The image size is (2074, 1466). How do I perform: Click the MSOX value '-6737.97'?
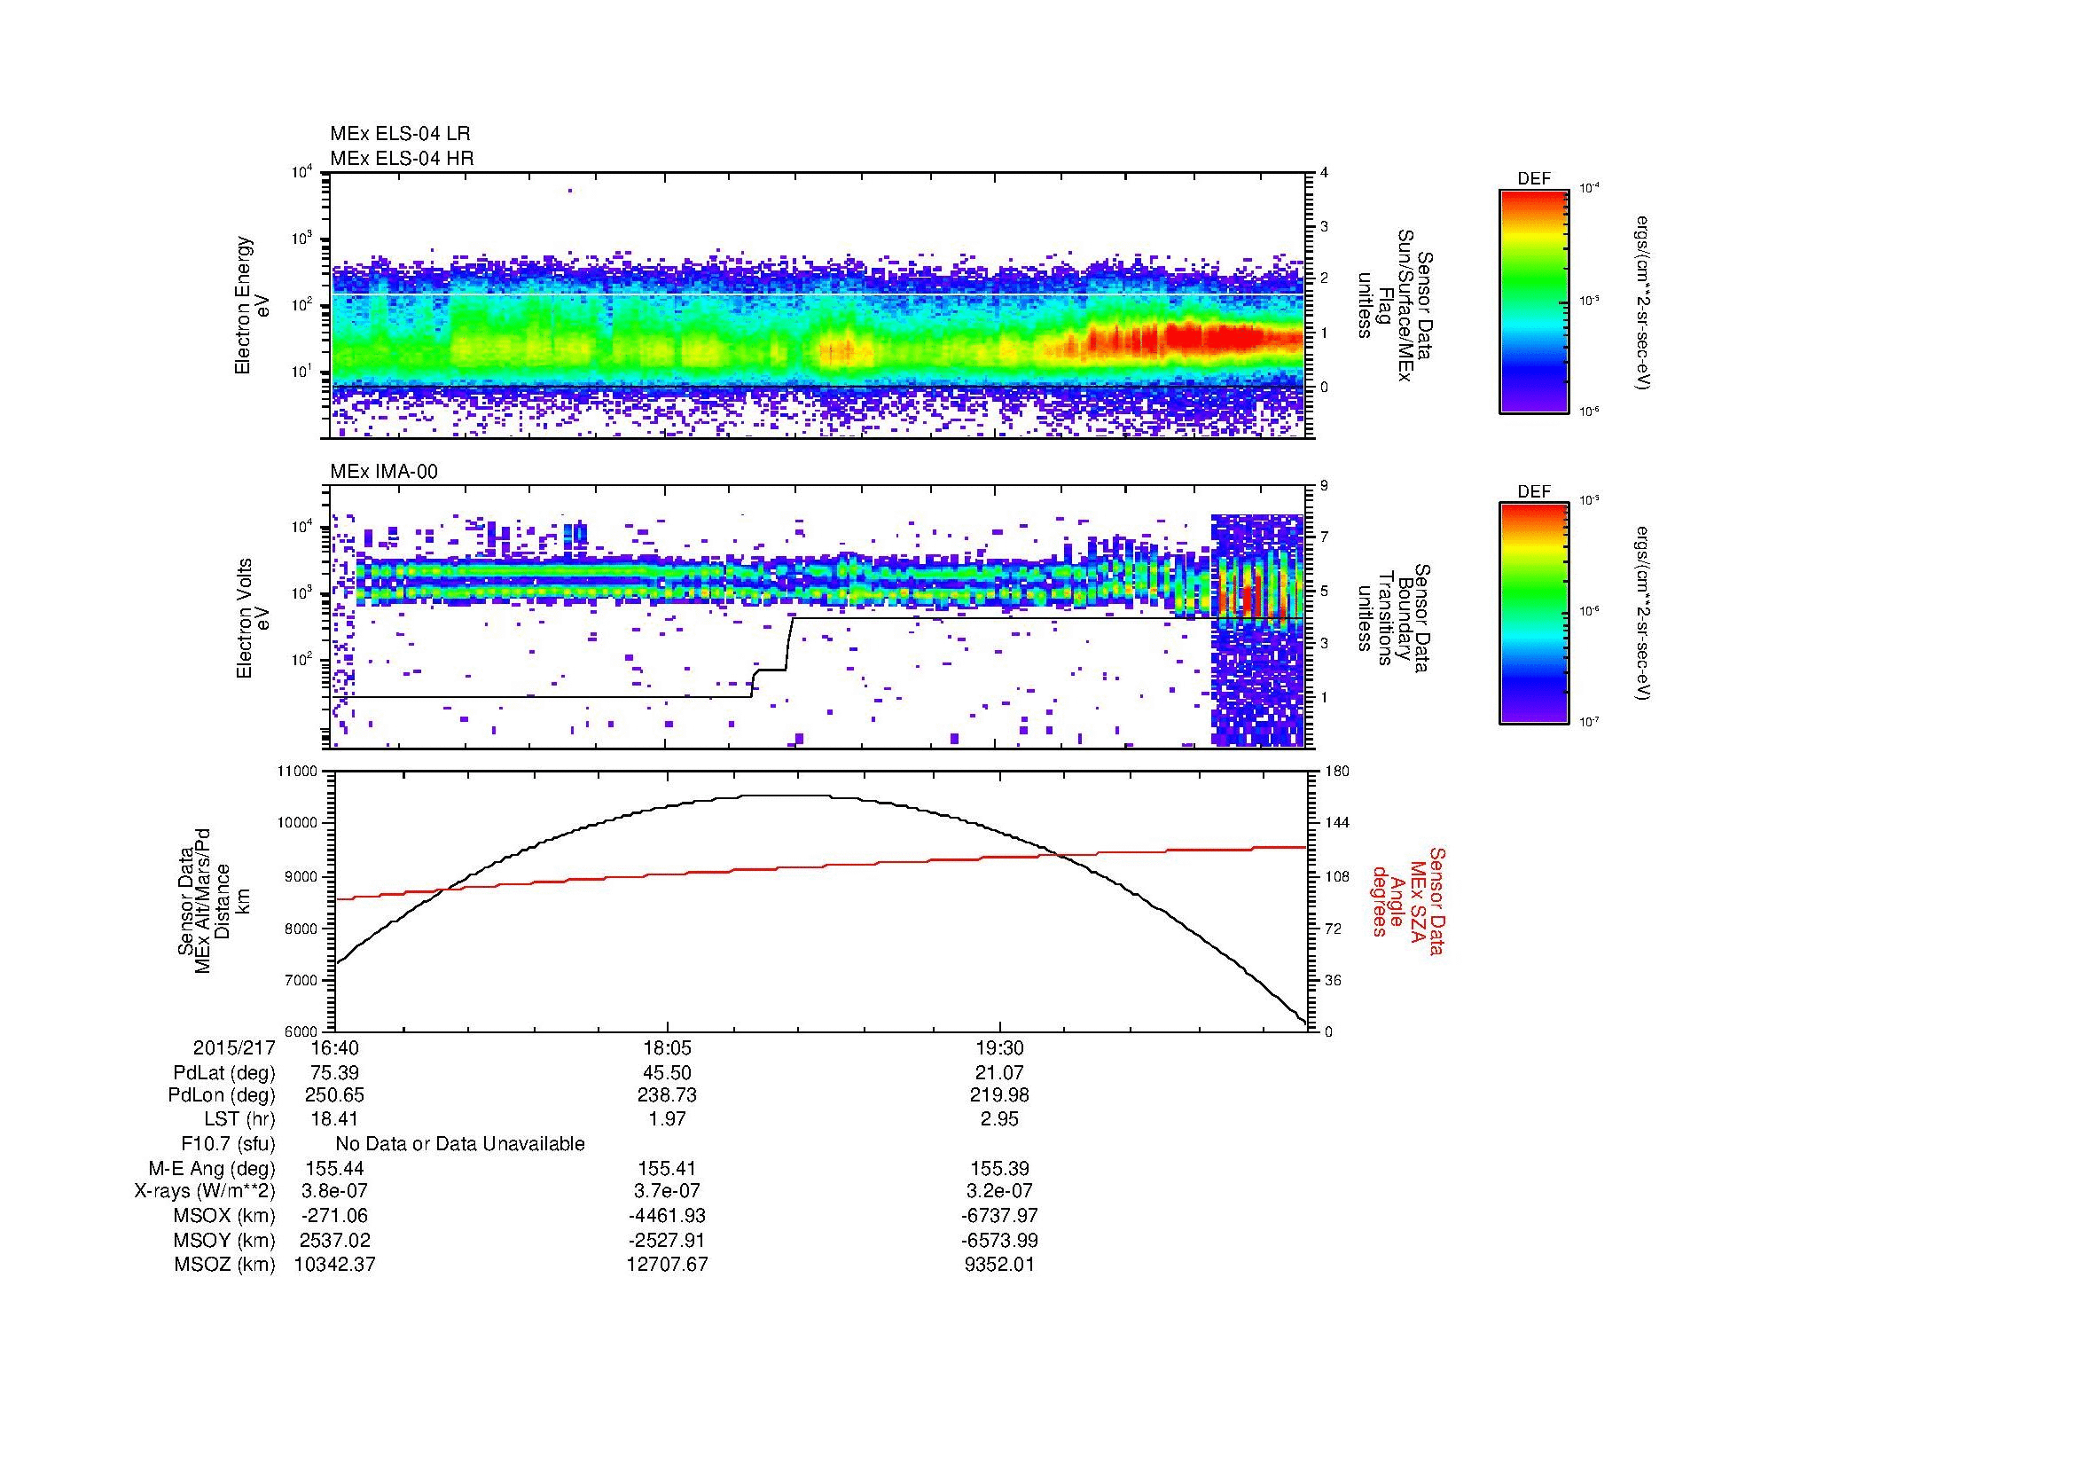point(999,1216)
